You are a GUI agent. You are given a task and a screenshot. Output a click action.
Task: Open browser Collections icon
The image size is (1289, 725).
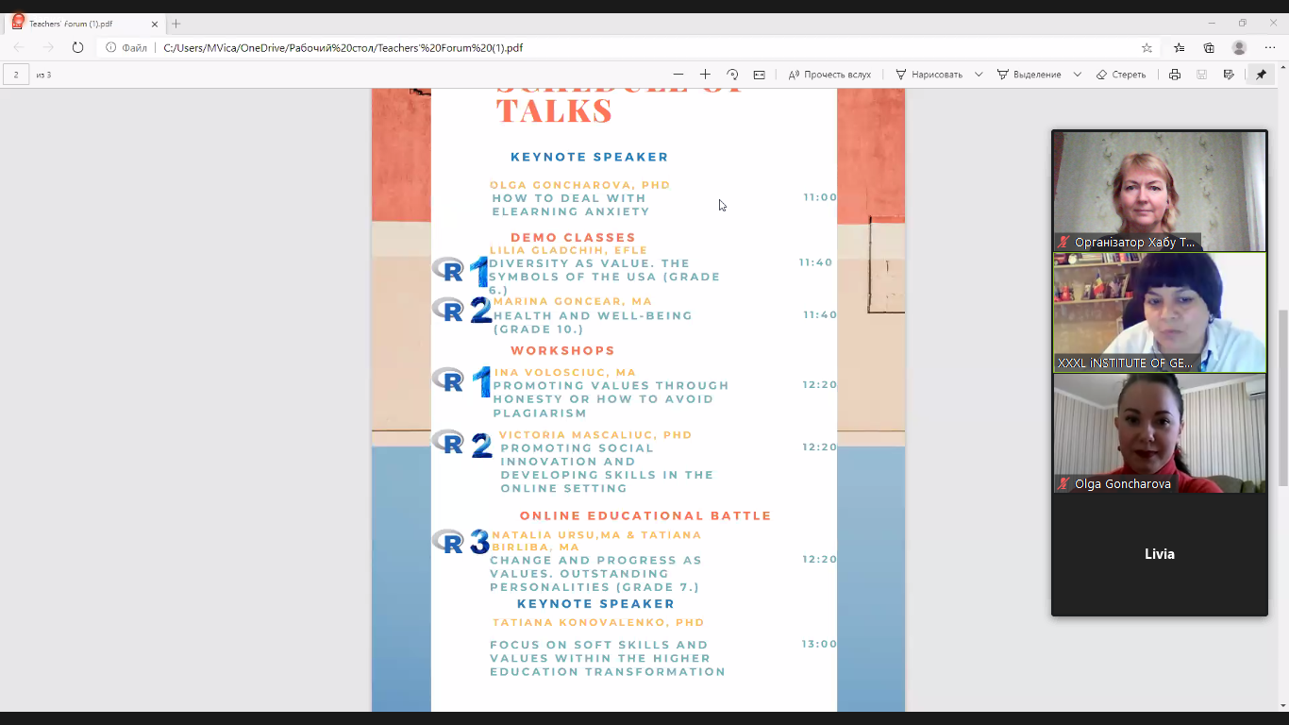[1209, 48]
